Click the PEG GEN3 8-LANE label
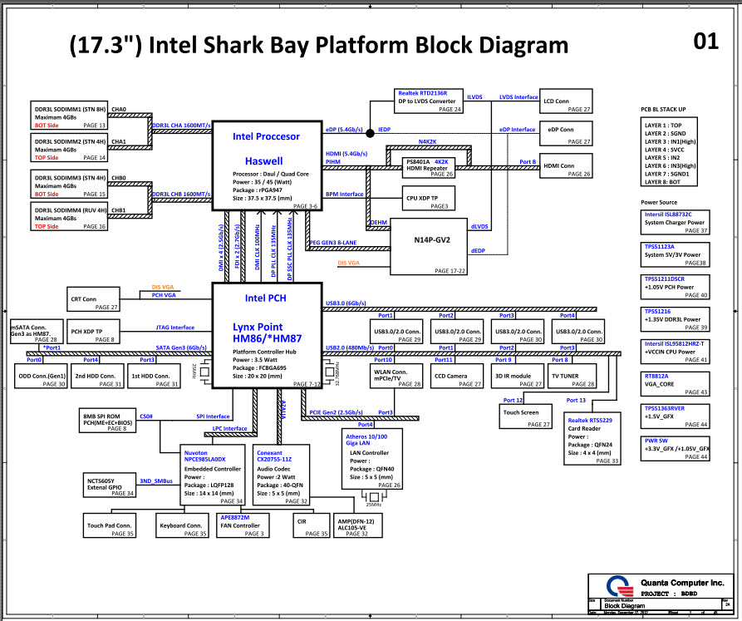 point(333,243)
